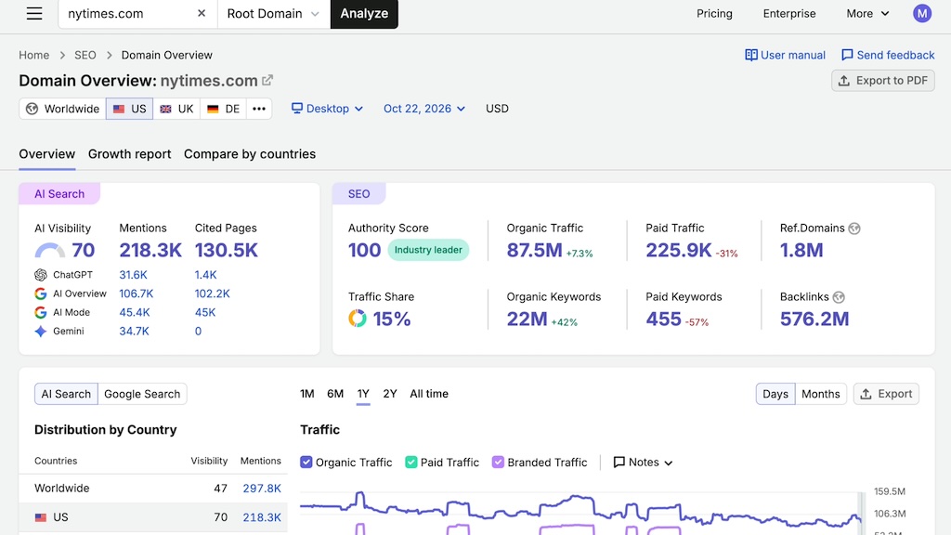Screen dimensions: 951x535
Task: Click the chart Export button
Action: (x=886, y=394)
